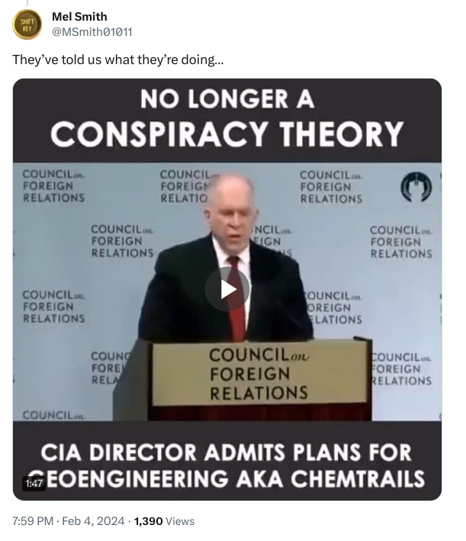Image resolution: width=466 pixels, height=541 pixels.
Task: Click the circular watermark logo in the video
Action: click(x=416, y=187)
